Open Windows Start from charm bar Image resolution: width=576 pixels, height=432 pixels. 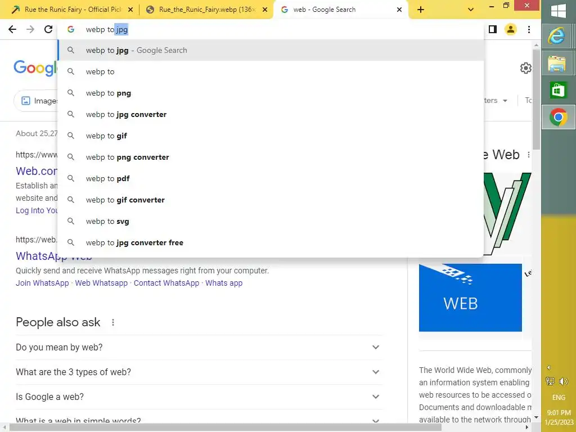[x=559, y=10]
